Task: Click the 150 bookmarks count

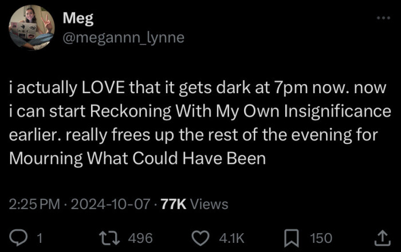Action: pos(321,238)
